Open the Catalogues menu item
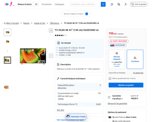 tap(60, 4)
